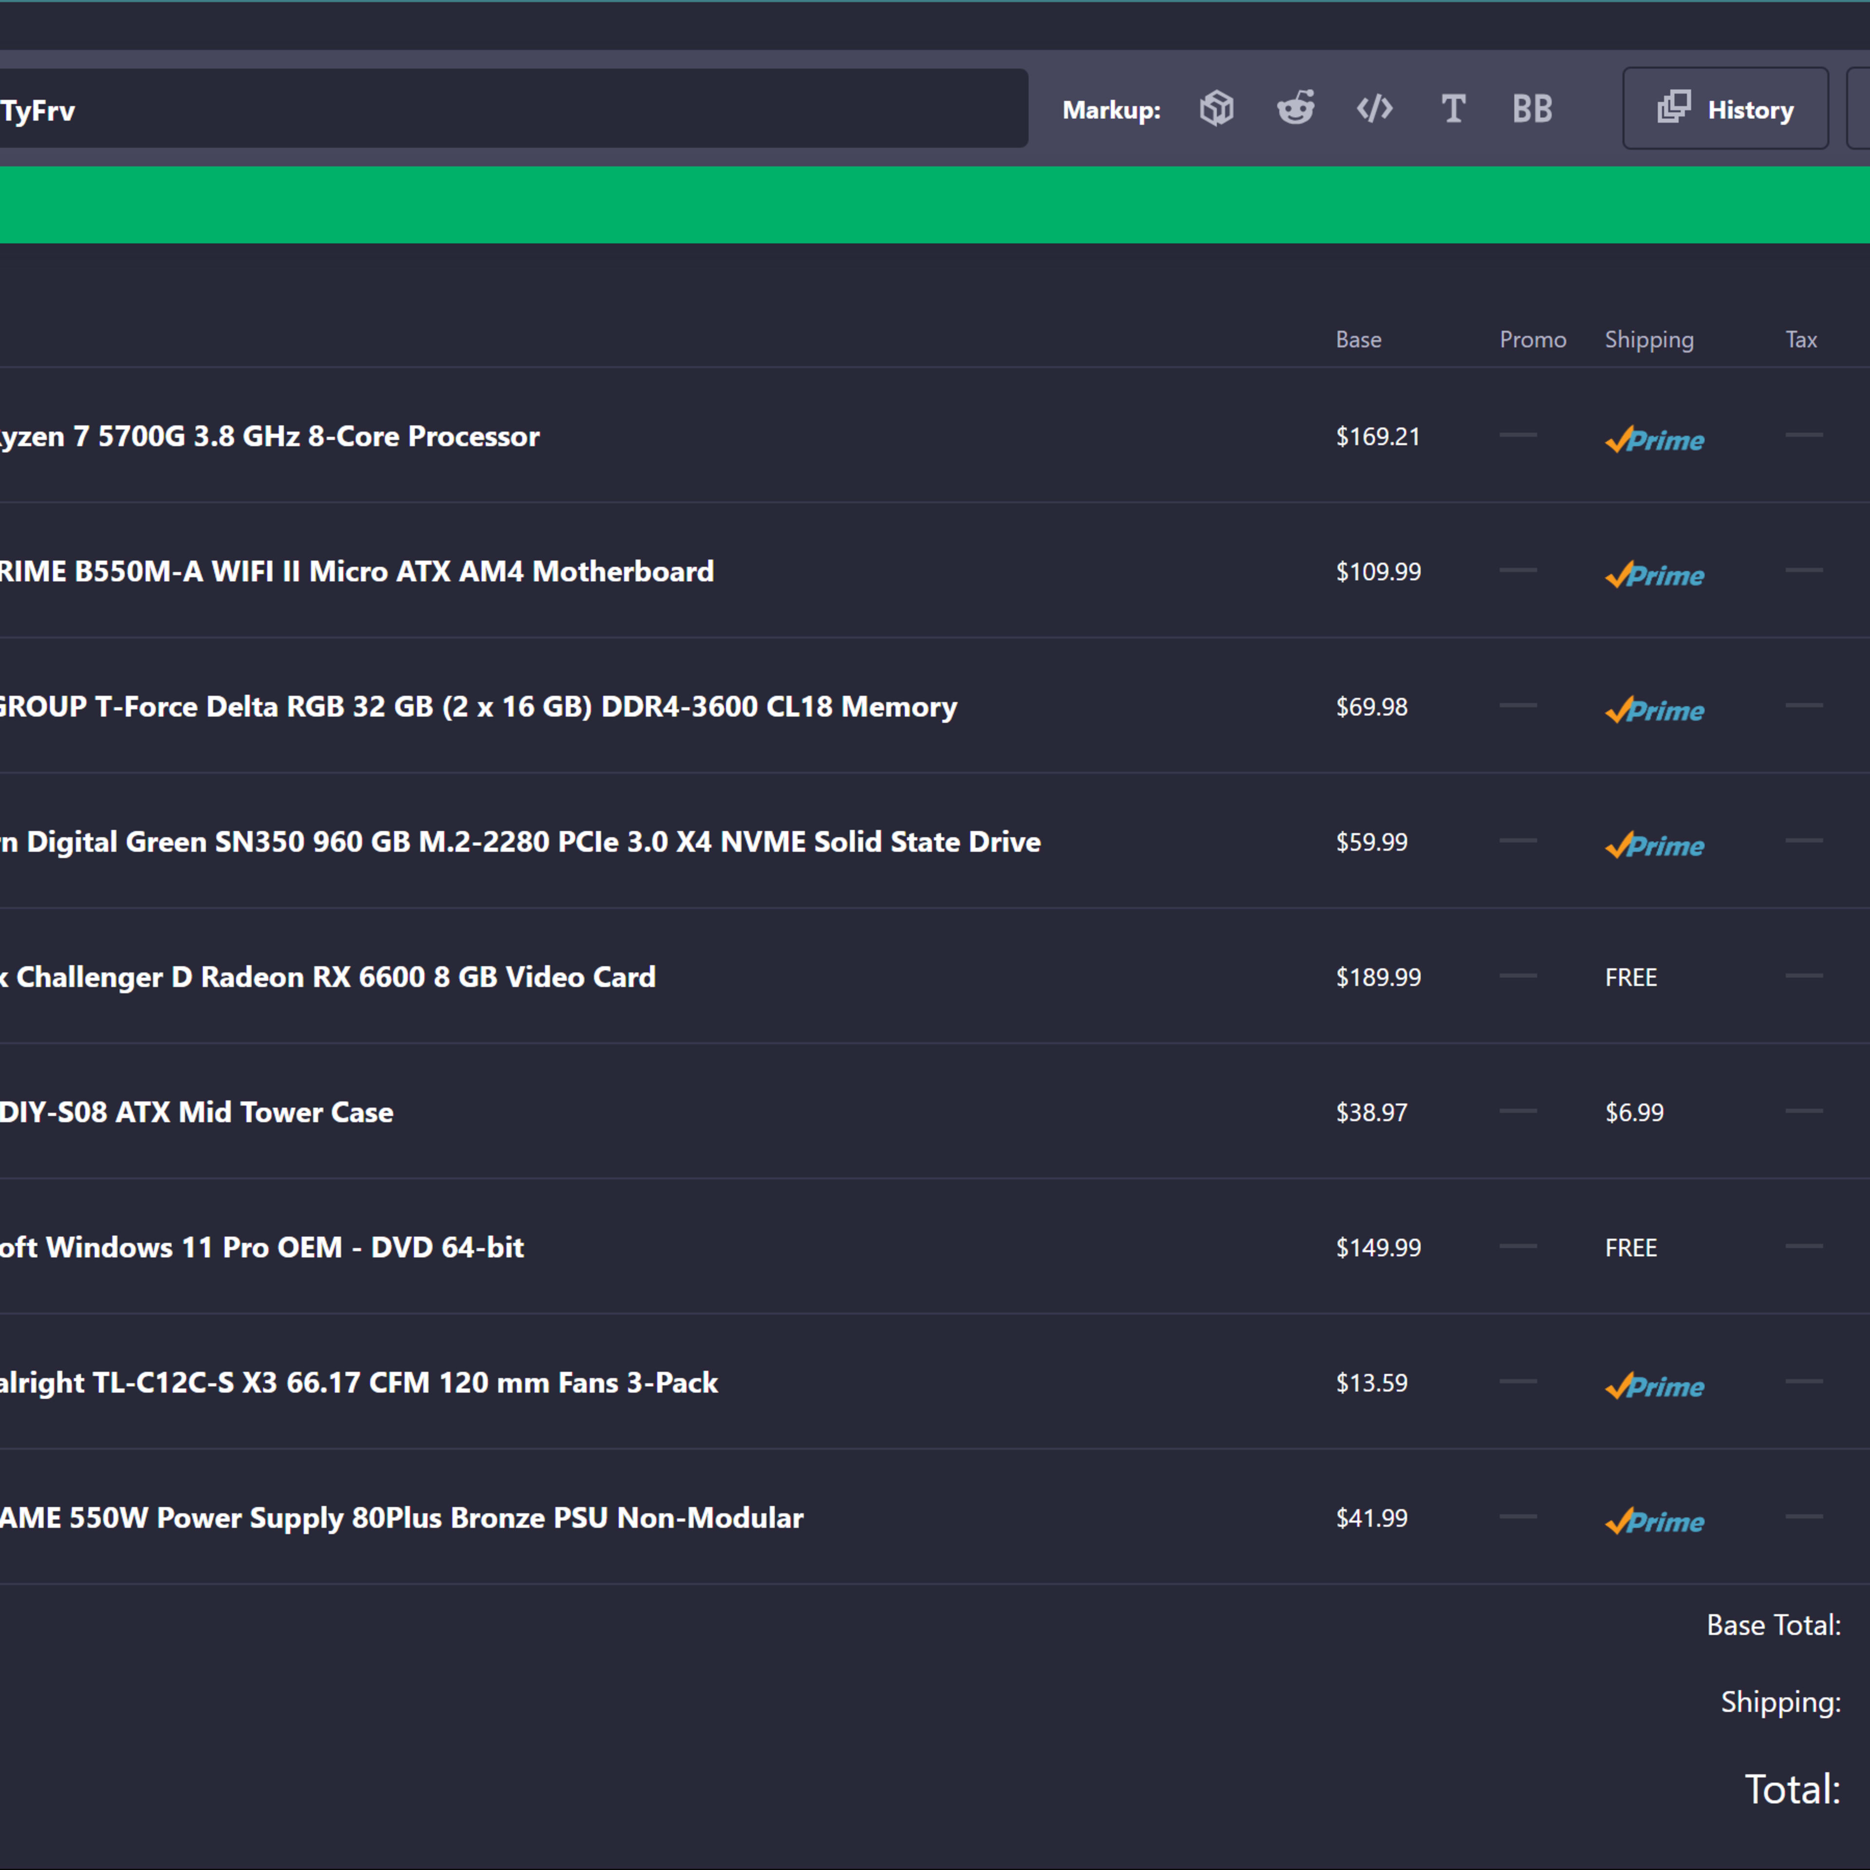Select the PCPartPicker cube markup icon
This screenshot has height=1870, width=1870.
point(1216,109)
